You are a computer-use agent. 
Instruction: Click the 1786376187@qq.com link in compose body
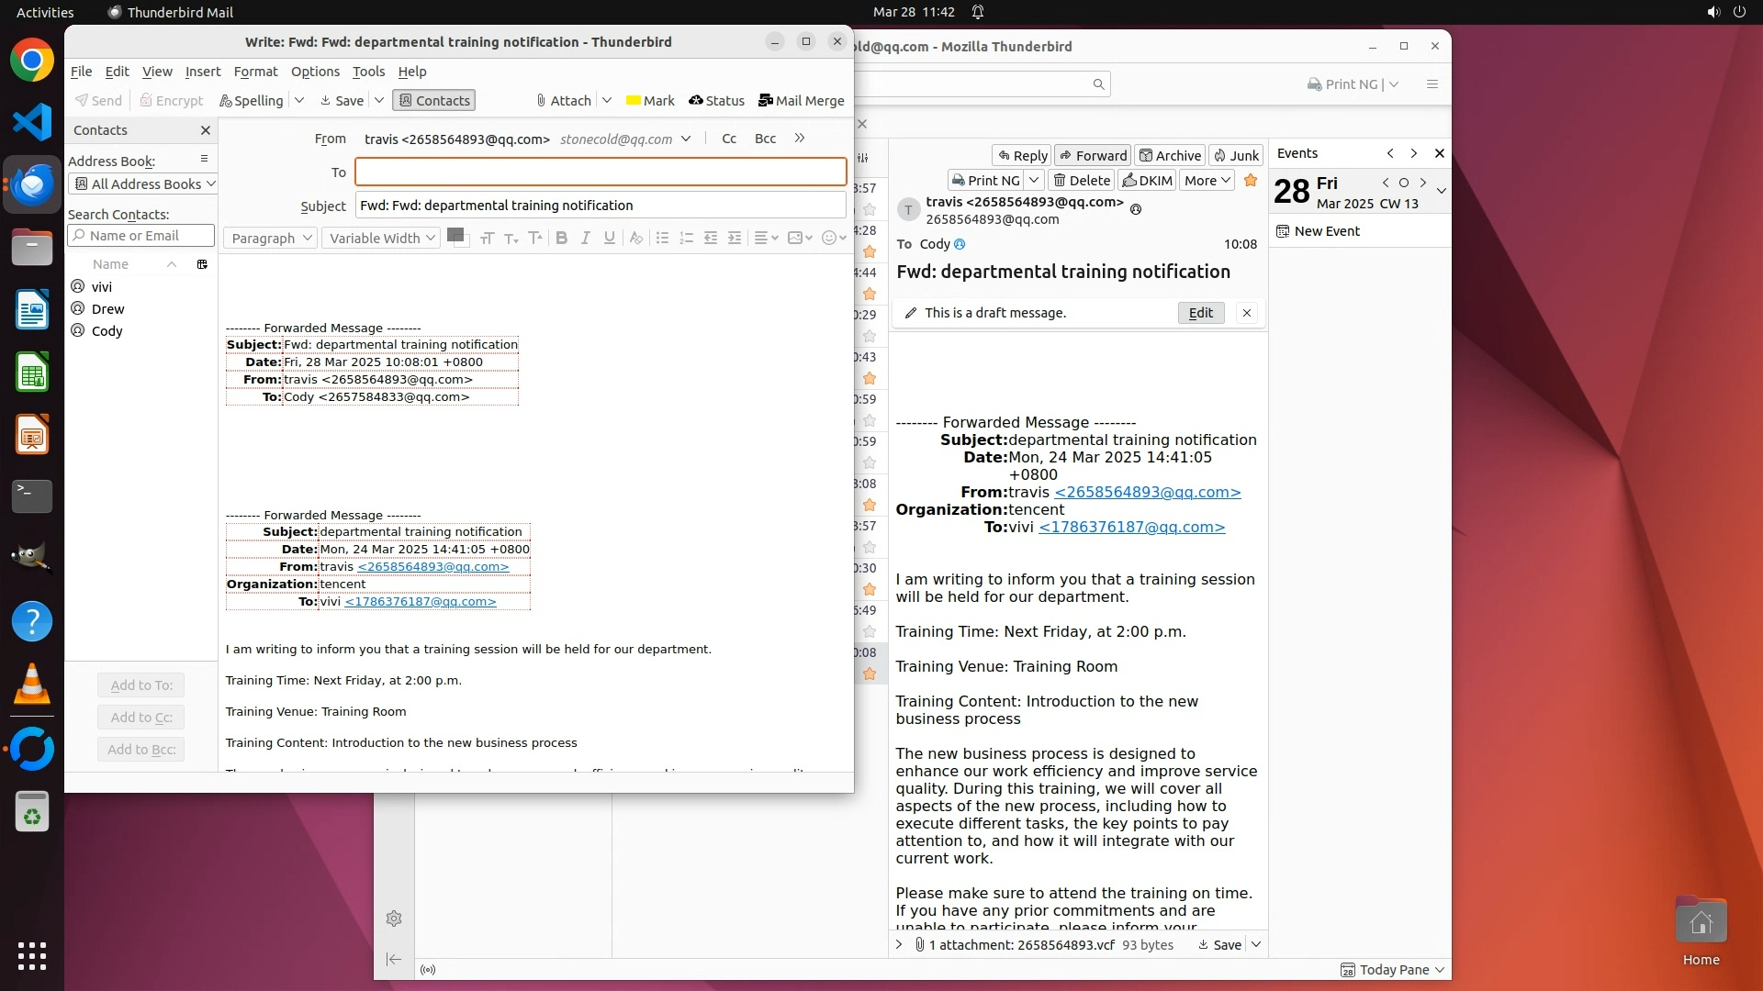coord(421,602)
